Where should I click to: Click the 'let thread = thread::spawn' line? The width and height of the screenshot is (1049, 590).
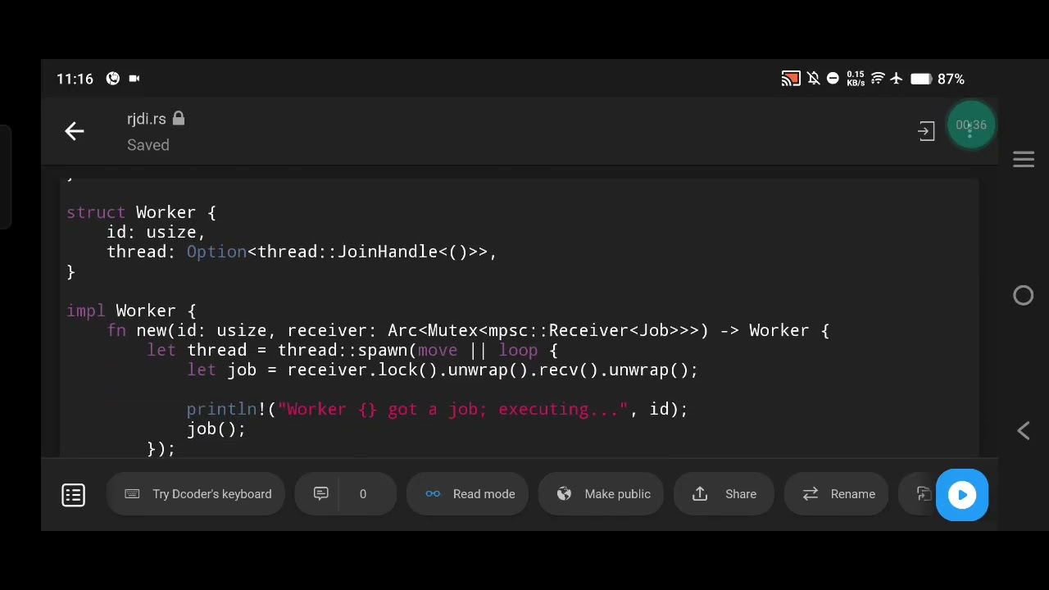point(352,350)
